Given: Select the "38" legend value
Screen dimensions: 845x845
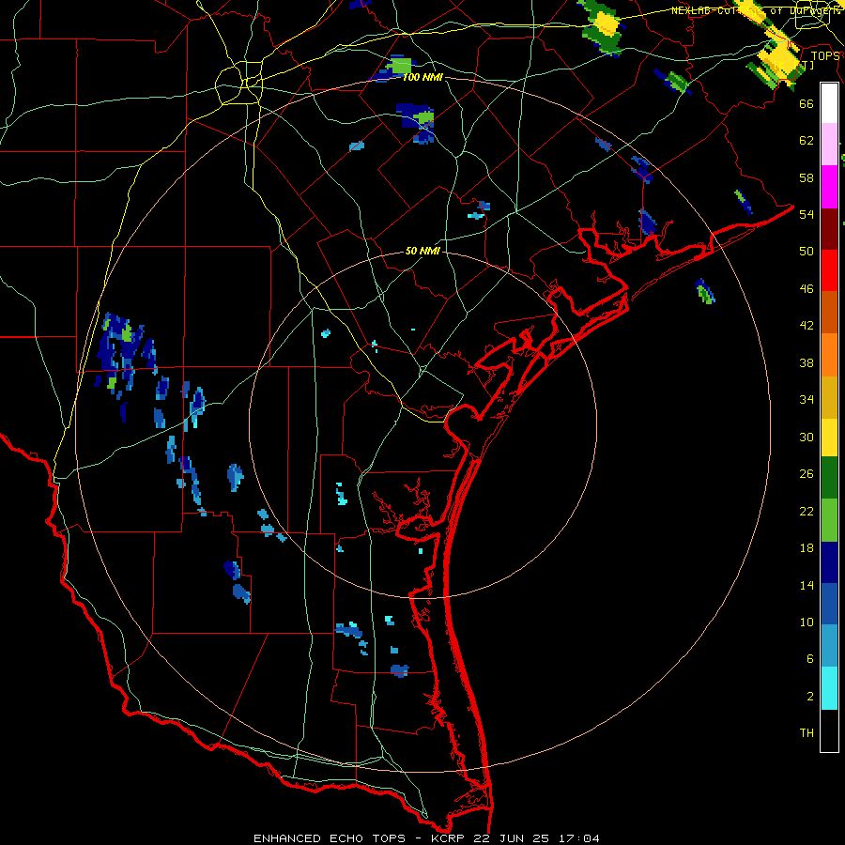Looking at the screenshot, I should (x=807, y=363).
